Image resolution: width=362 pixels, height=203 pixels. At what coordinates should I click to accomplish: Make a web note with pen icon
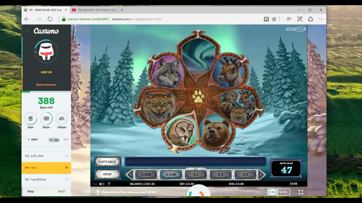[x=300, y=19]
